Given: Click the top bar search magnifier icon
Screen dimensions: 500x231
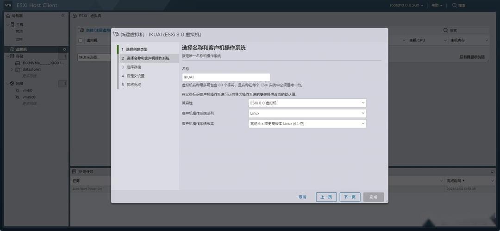Looking at the screenshot, I should point(454,5).
